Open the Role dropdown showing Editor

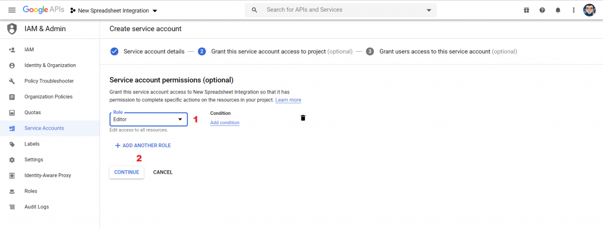tap(148, 120)
